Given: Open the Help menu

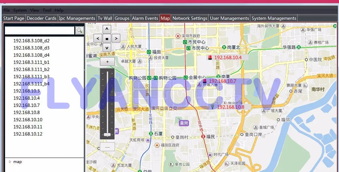Looking at the screenshot, I should 59,10.
